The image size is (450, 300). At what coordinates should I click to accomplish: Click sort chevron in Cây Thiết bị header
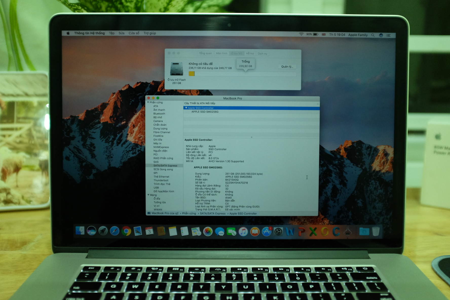317,104
